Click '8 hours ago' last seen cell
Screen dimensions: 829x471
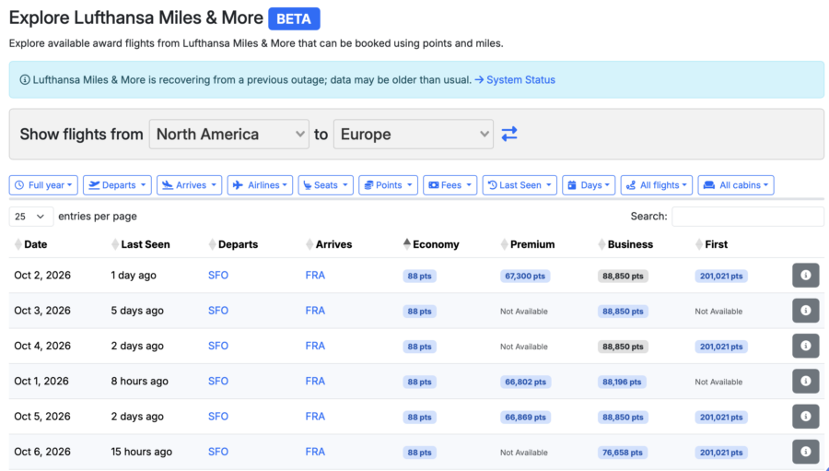pyautogui.click(x=140, y=381)
